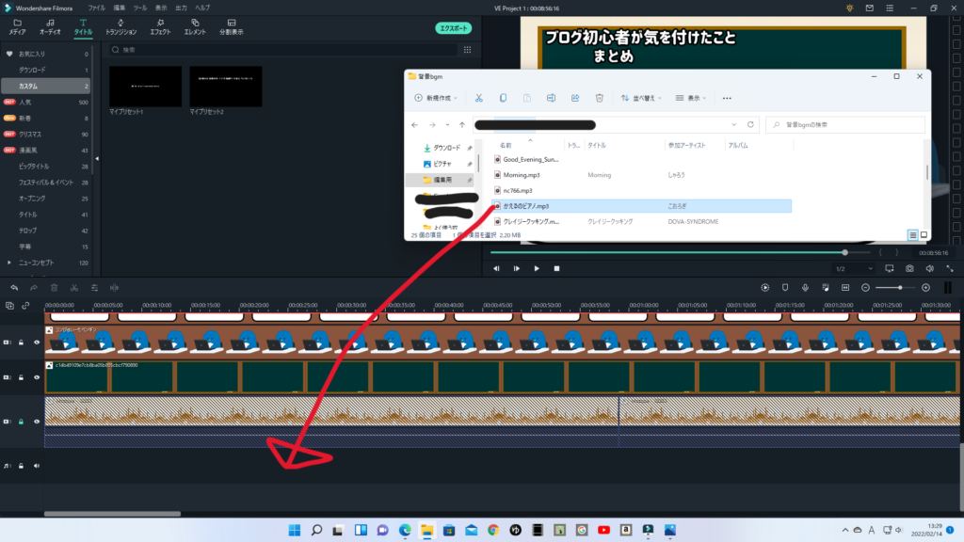Click the stop button in preview
Screen dimensions: 964x542
coord(556,268)
